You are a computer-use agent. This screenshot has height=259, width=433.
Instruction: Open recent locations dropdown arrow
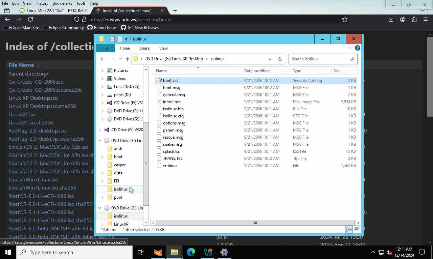pyautogui.click(x=120, y=59)
